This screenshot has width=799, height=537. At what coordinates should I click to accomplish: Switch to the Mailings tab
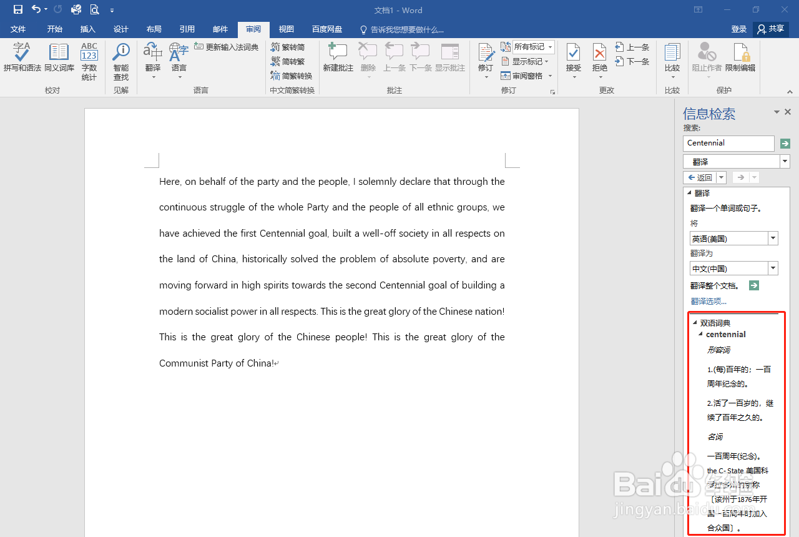220,29
